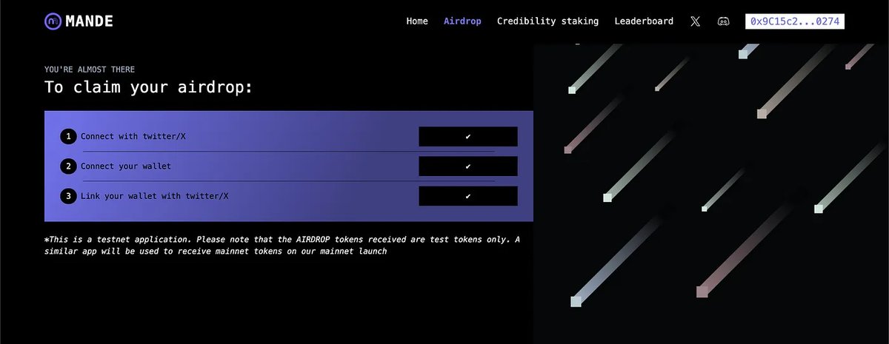Image resolution: width=889 pixels, height=344 pixels.
Task: Open Credibility staking page
Action: click(x=547, y=21)
